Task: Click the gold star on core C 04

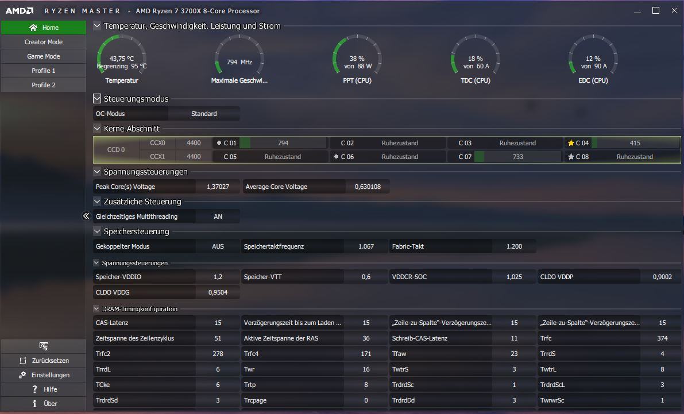Action: (571, 143)
